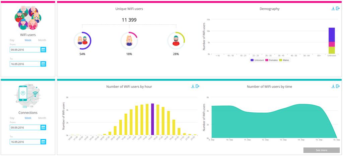This screenshot has width=343, height=156.
Task: Click the Unique WiFi users heading
Action: pyautogui.click(x=129, y=9)
